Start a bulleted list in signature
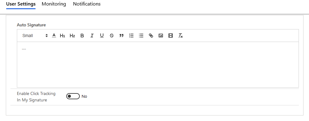This screenshot has width=309, height=121. click(141, 36)
